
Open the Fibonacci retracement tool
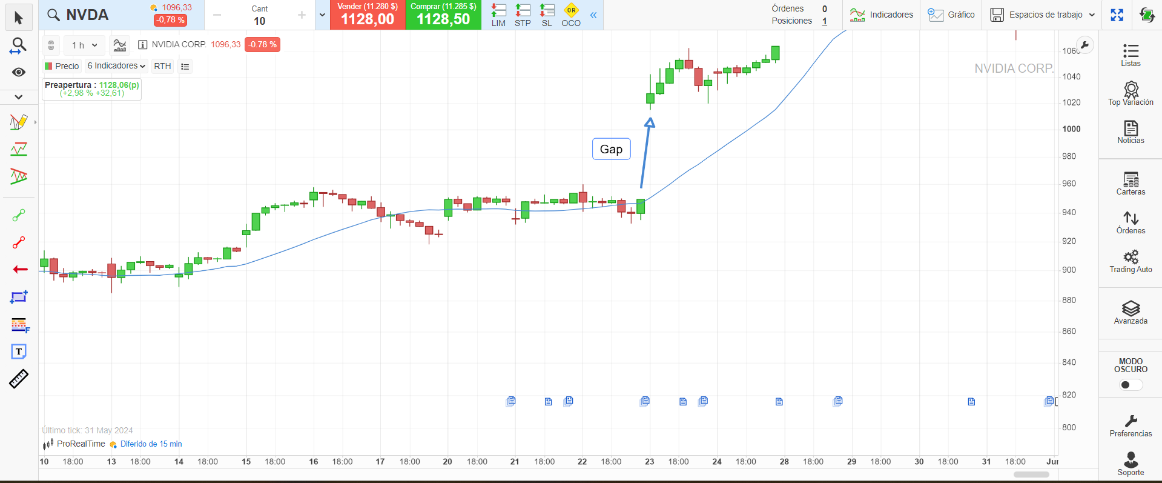pyautogui.click(x=19, y=325)
